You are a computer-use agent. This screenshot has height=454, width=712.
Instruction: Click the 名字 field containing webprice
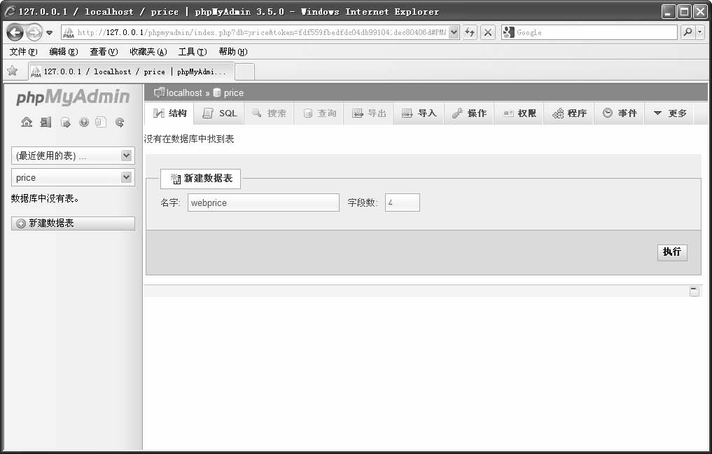[x=263, y=202]
